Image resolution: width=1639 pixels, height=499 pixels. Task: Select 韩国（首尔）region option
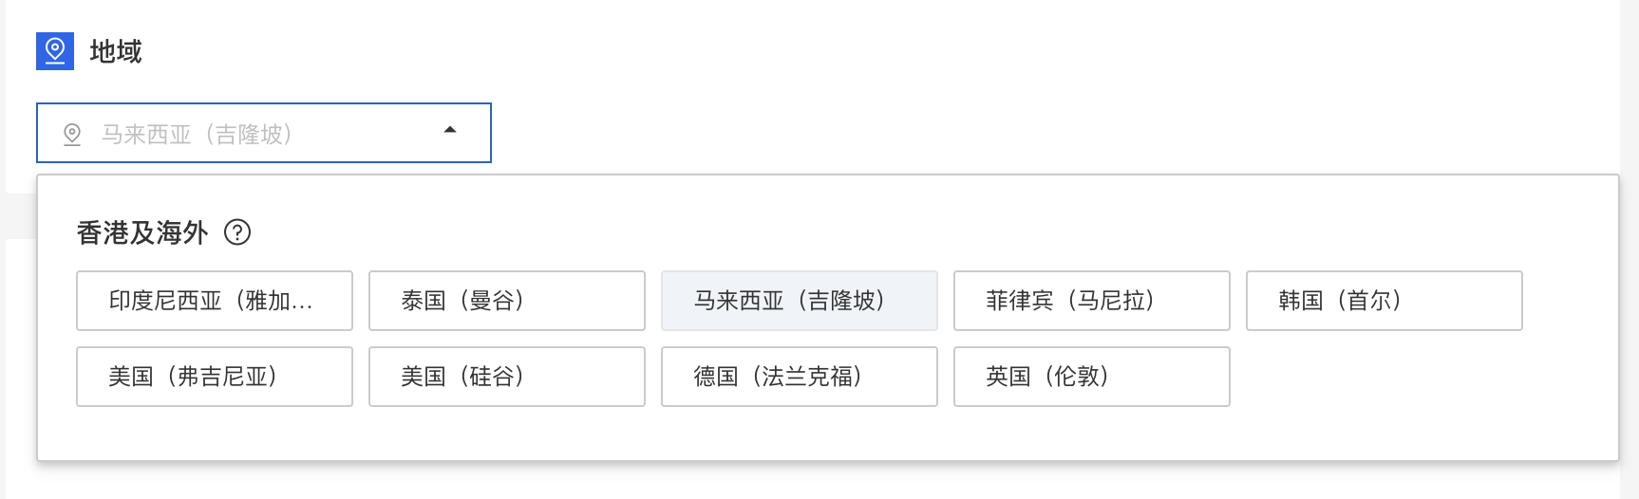(1385, 301)
